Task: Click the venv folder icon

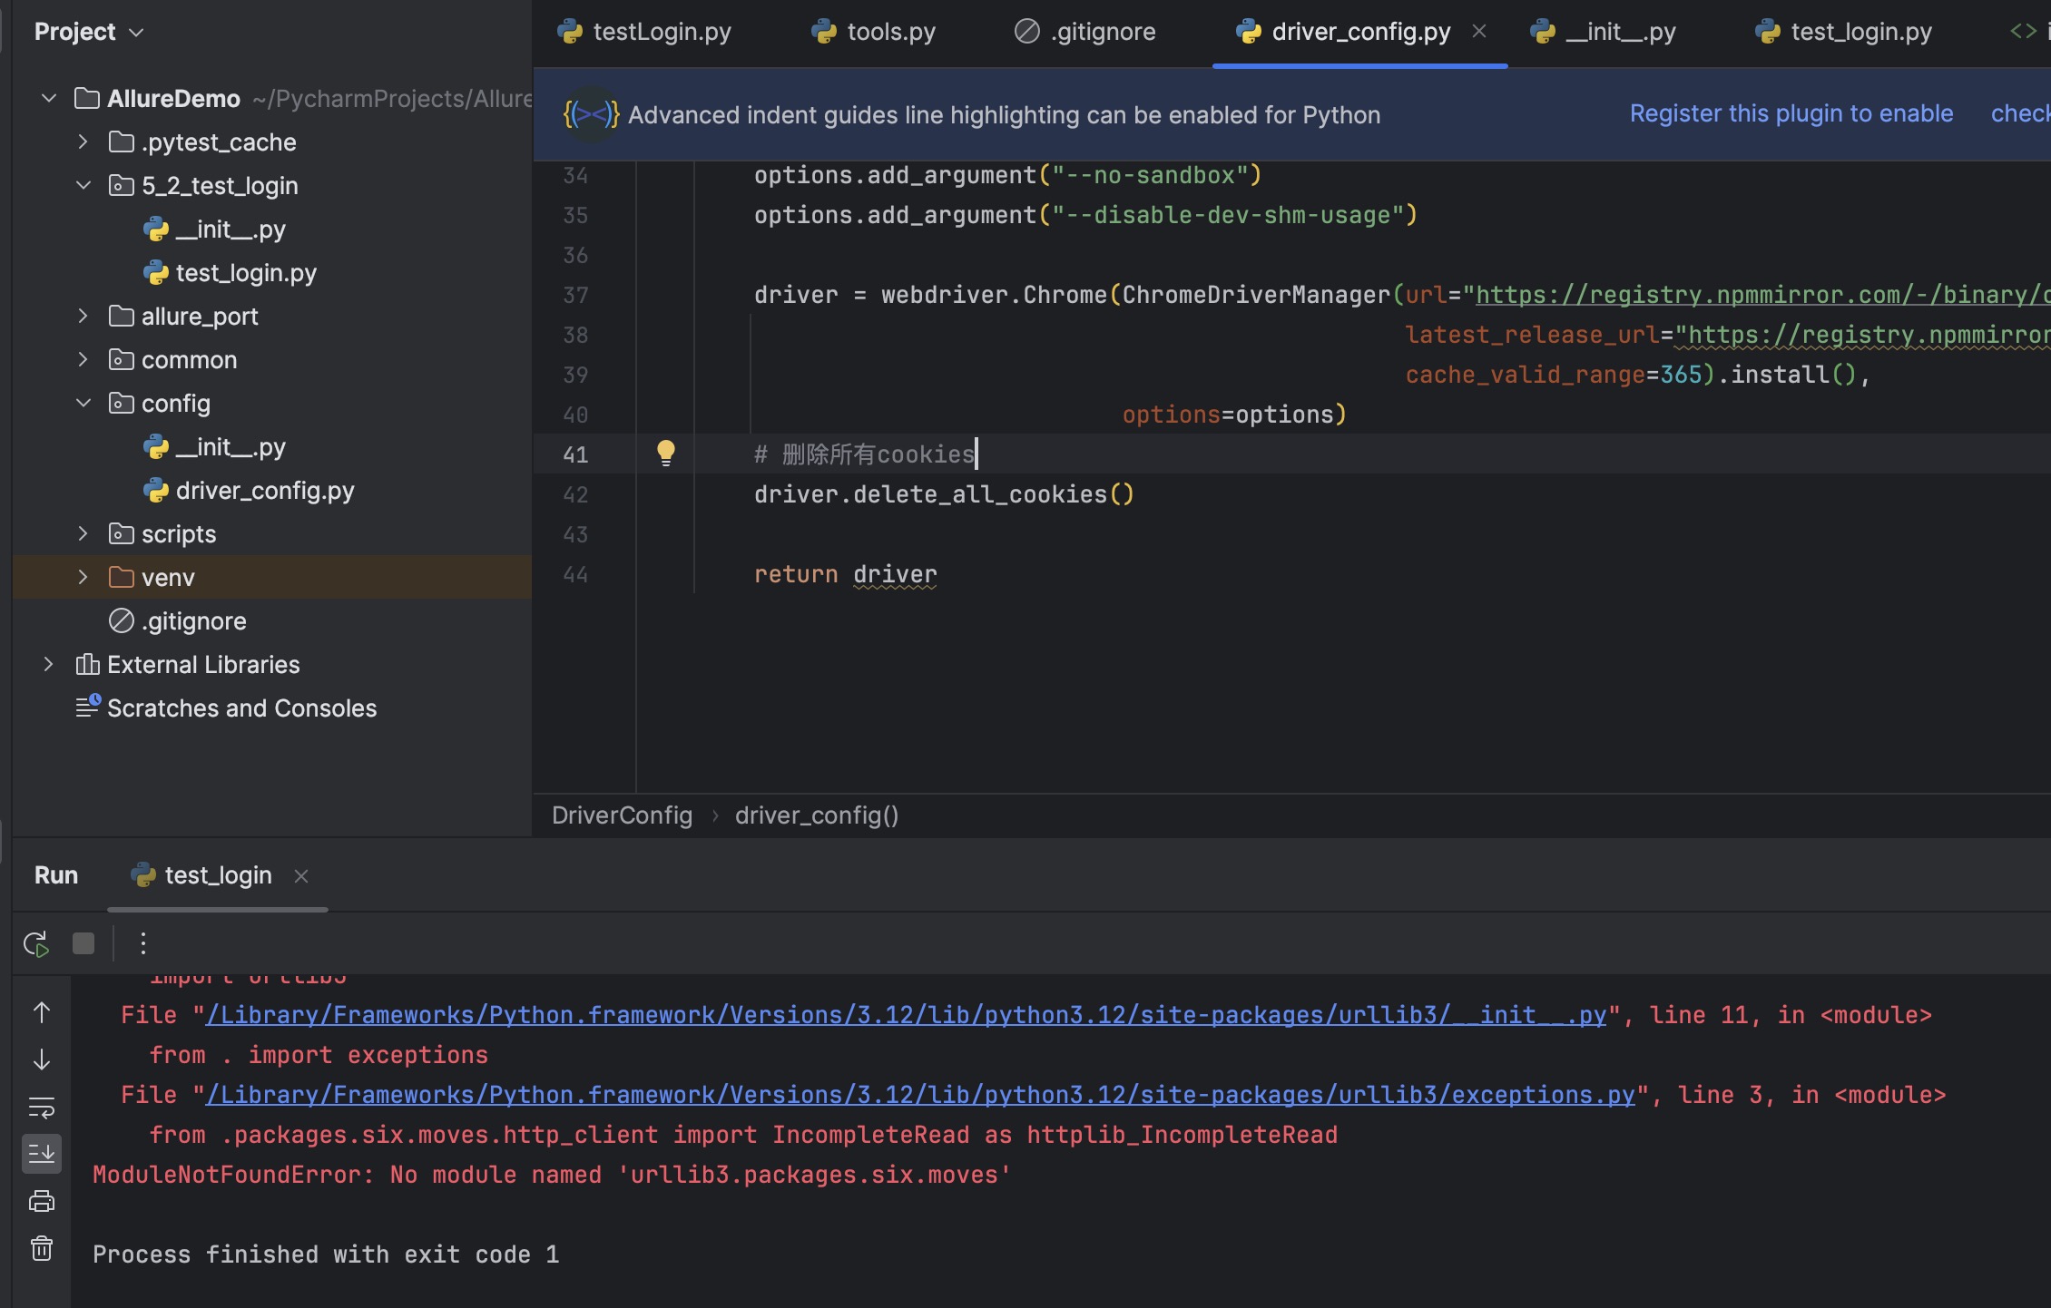Action: [x=122, y=578]
